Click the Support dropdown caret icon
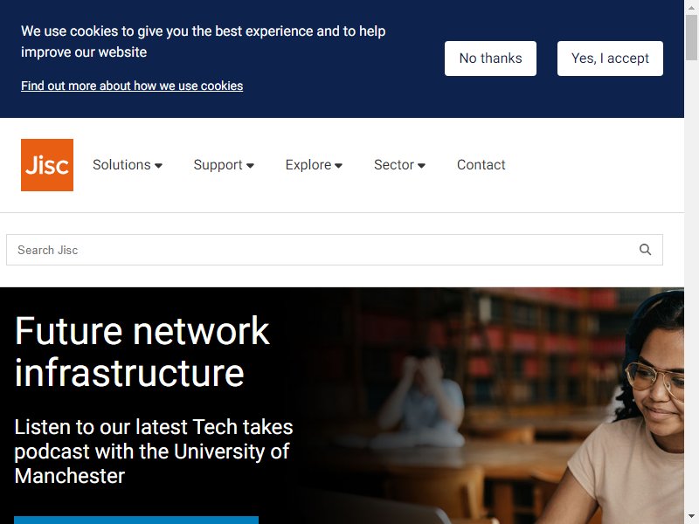The image size is (699, 524). click(250, 166)
